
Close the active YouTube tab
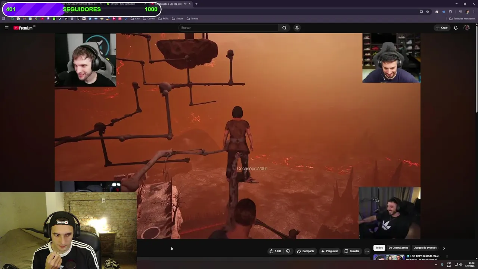(190, 4)
